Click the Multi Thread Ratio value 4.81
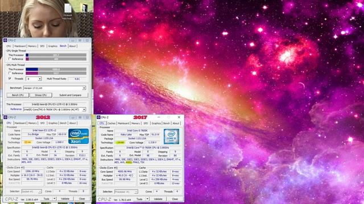 pos(77,79)
